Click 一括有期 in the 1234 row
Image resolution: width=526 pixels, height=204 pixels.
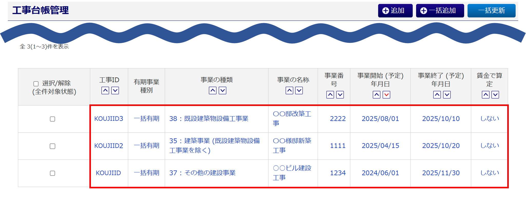click(147, 173)
